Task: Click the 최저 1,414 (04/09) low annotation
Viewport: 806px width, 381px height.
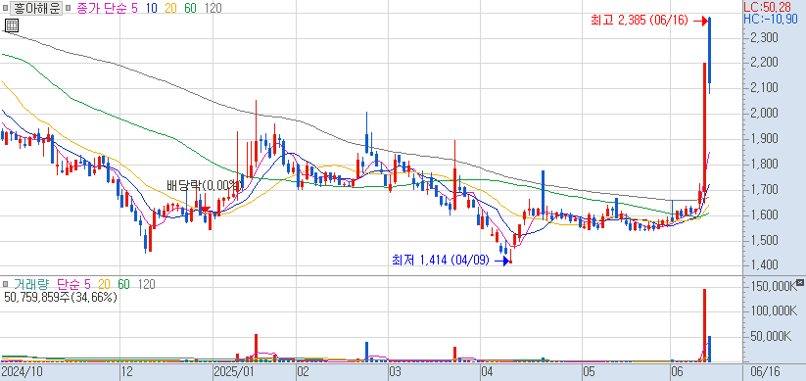Action: click(442, 262)
